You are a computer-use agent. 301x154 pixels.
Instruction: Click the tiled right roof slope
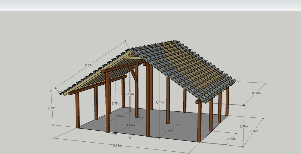coord(187,69)
